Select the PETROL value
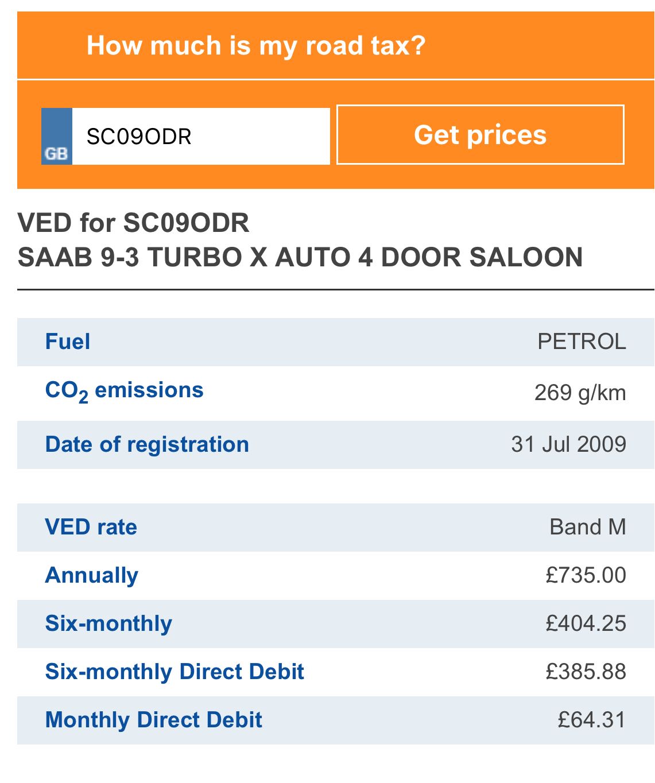Image resolution: width=655 pixels, height=783 pixels. pyautogui.click(x=582, y=342)
